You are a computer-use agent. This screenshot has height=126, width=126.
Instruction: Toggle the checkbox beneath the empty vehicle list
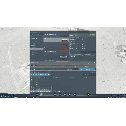point(54,91)
